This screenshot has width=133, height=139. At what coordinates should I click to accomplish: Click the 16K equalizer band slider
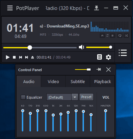point(91,120)
